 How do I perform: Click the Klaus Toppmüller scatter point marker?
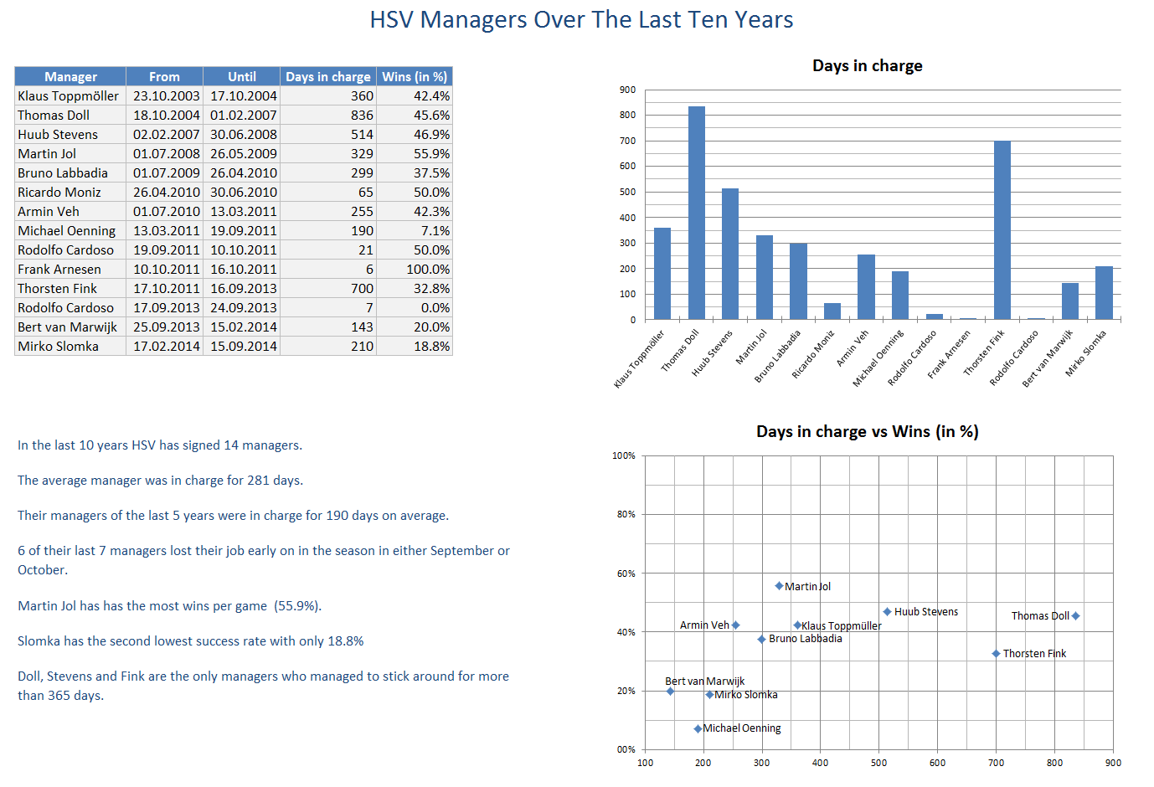797,625
